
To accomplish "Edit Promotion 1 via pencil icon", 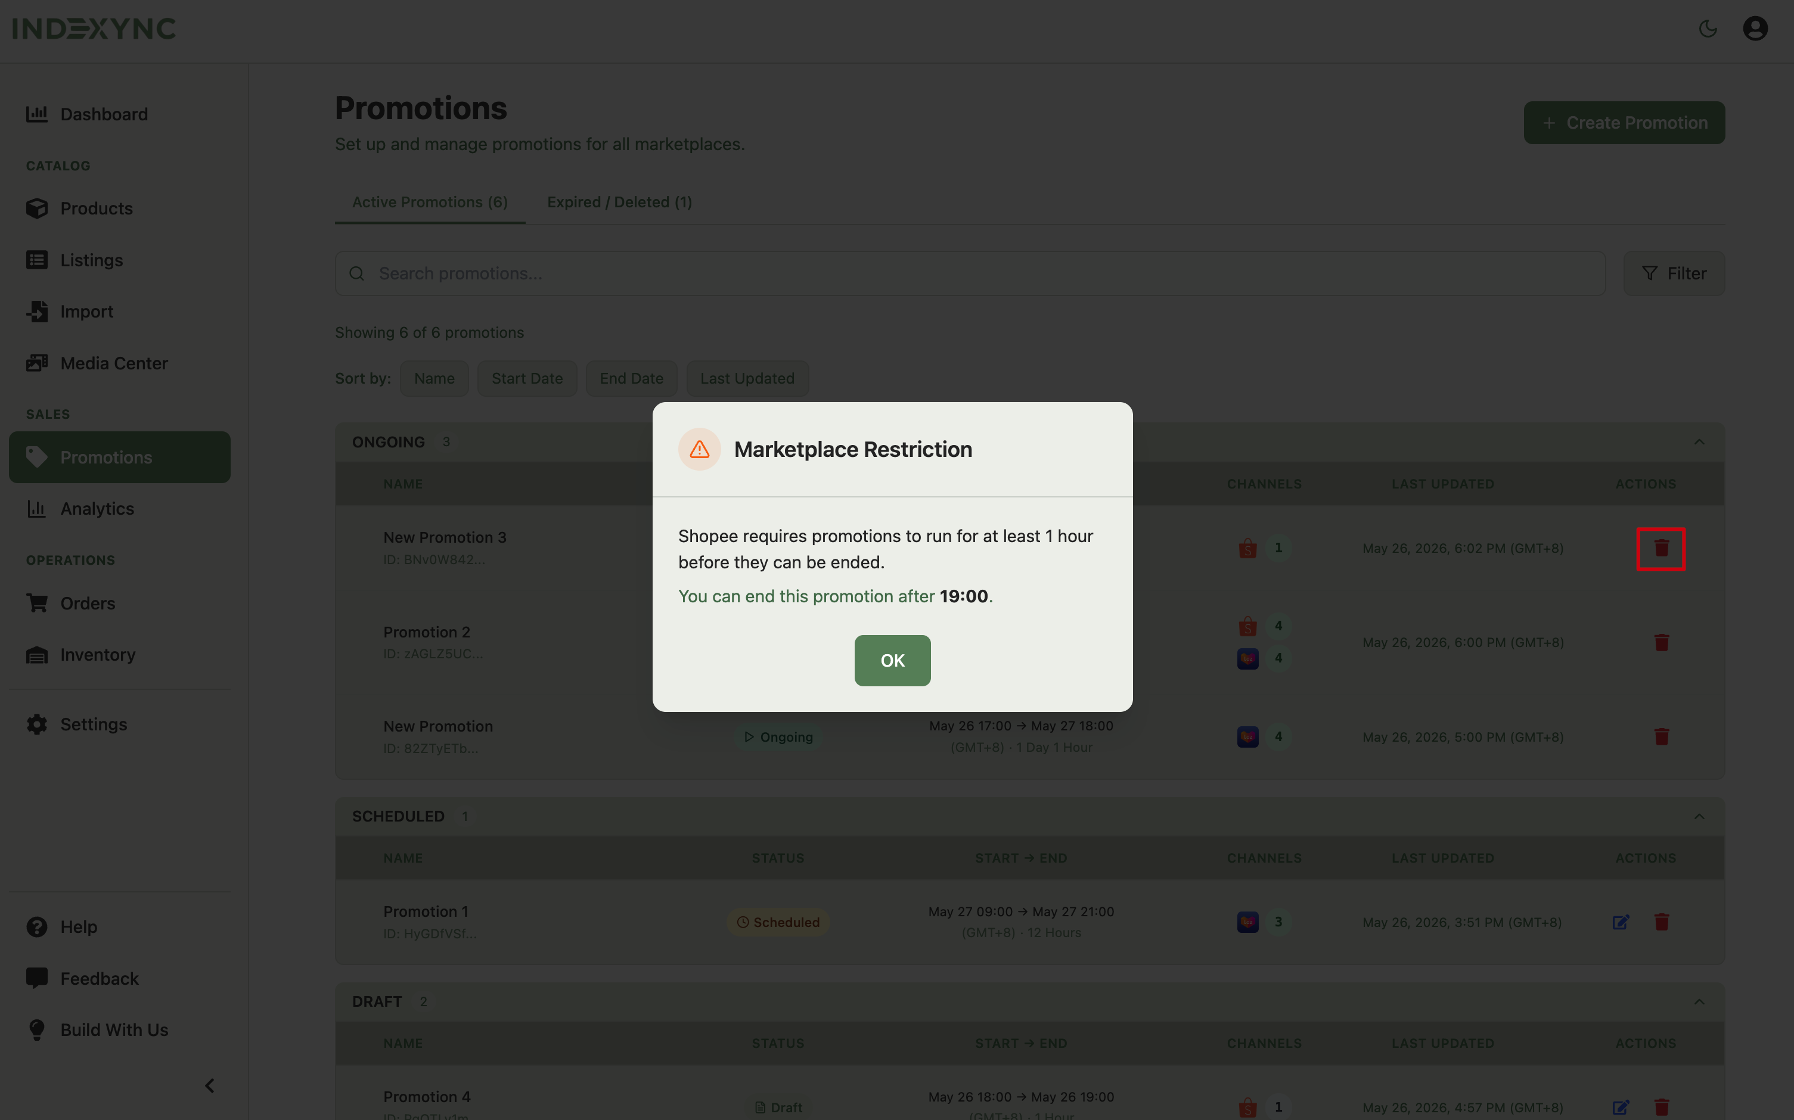I will (x=1621, y=922).
